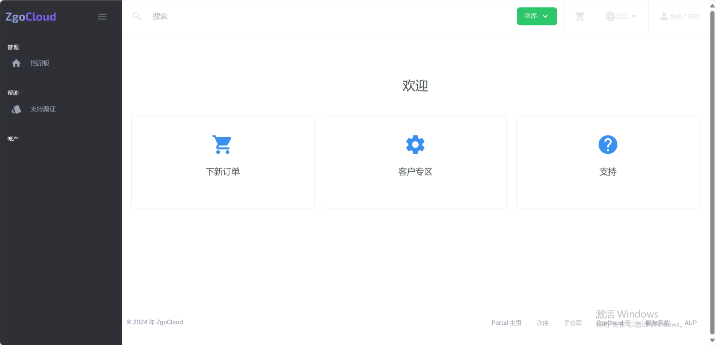The image size is (716, 345).
Task: Select the 挡泥板 home icon in sidebar
Action: tap(16, 63)
